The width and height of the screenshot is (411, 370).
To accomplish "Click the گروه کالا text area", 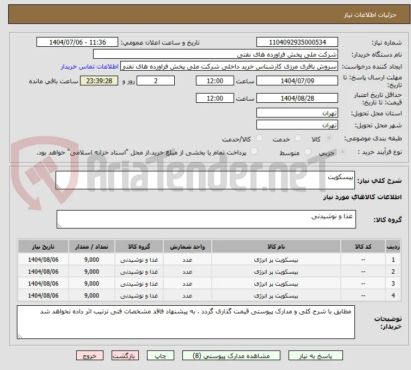I will point(206,219).
